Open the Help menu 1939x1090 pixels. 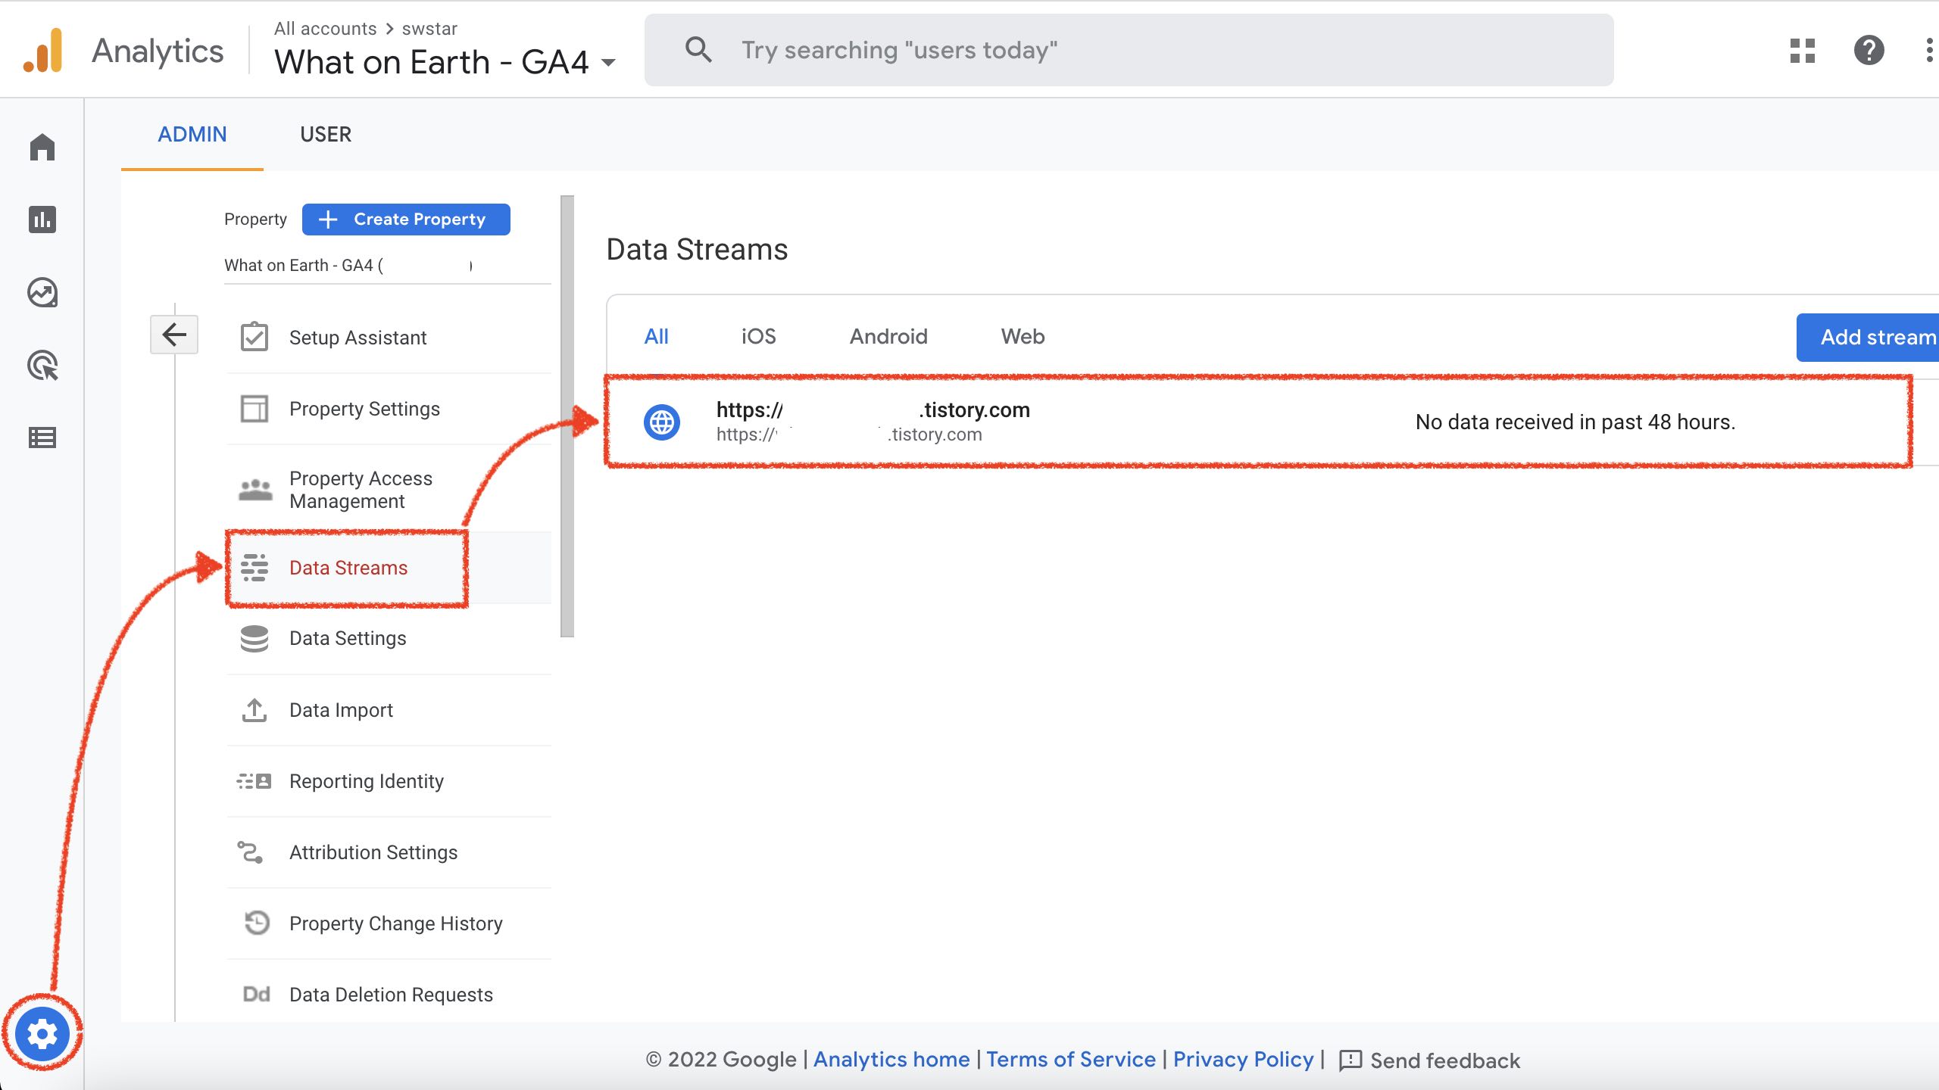coord(1869,50)
